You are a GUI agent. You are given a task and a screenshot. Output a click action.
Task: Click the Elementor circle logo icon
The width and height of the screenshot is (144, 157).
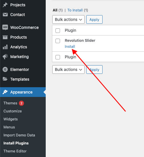(x=5, y=69)
